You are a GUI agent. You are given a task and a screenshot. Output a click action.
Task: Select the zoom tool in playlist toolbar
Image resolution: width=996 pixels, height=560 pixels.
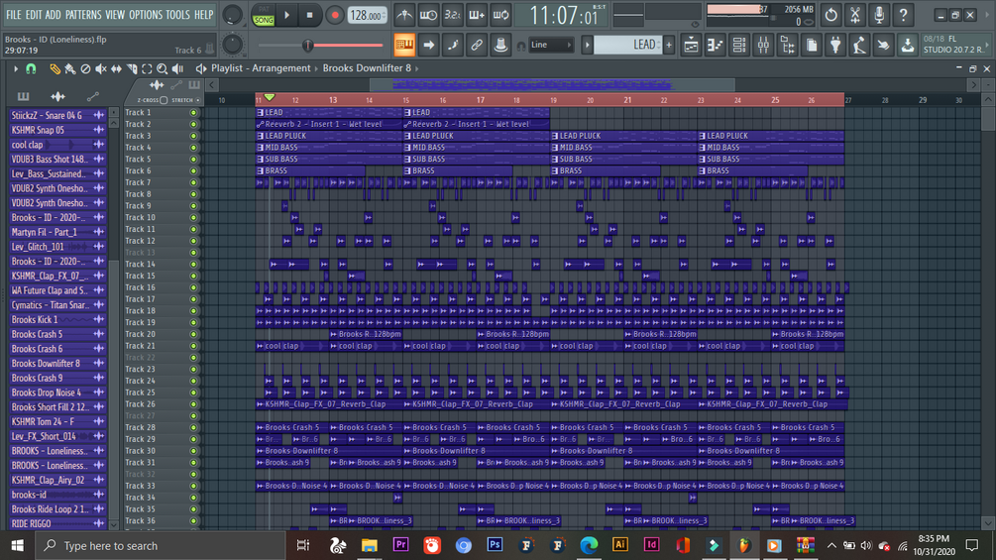[162, 68]
